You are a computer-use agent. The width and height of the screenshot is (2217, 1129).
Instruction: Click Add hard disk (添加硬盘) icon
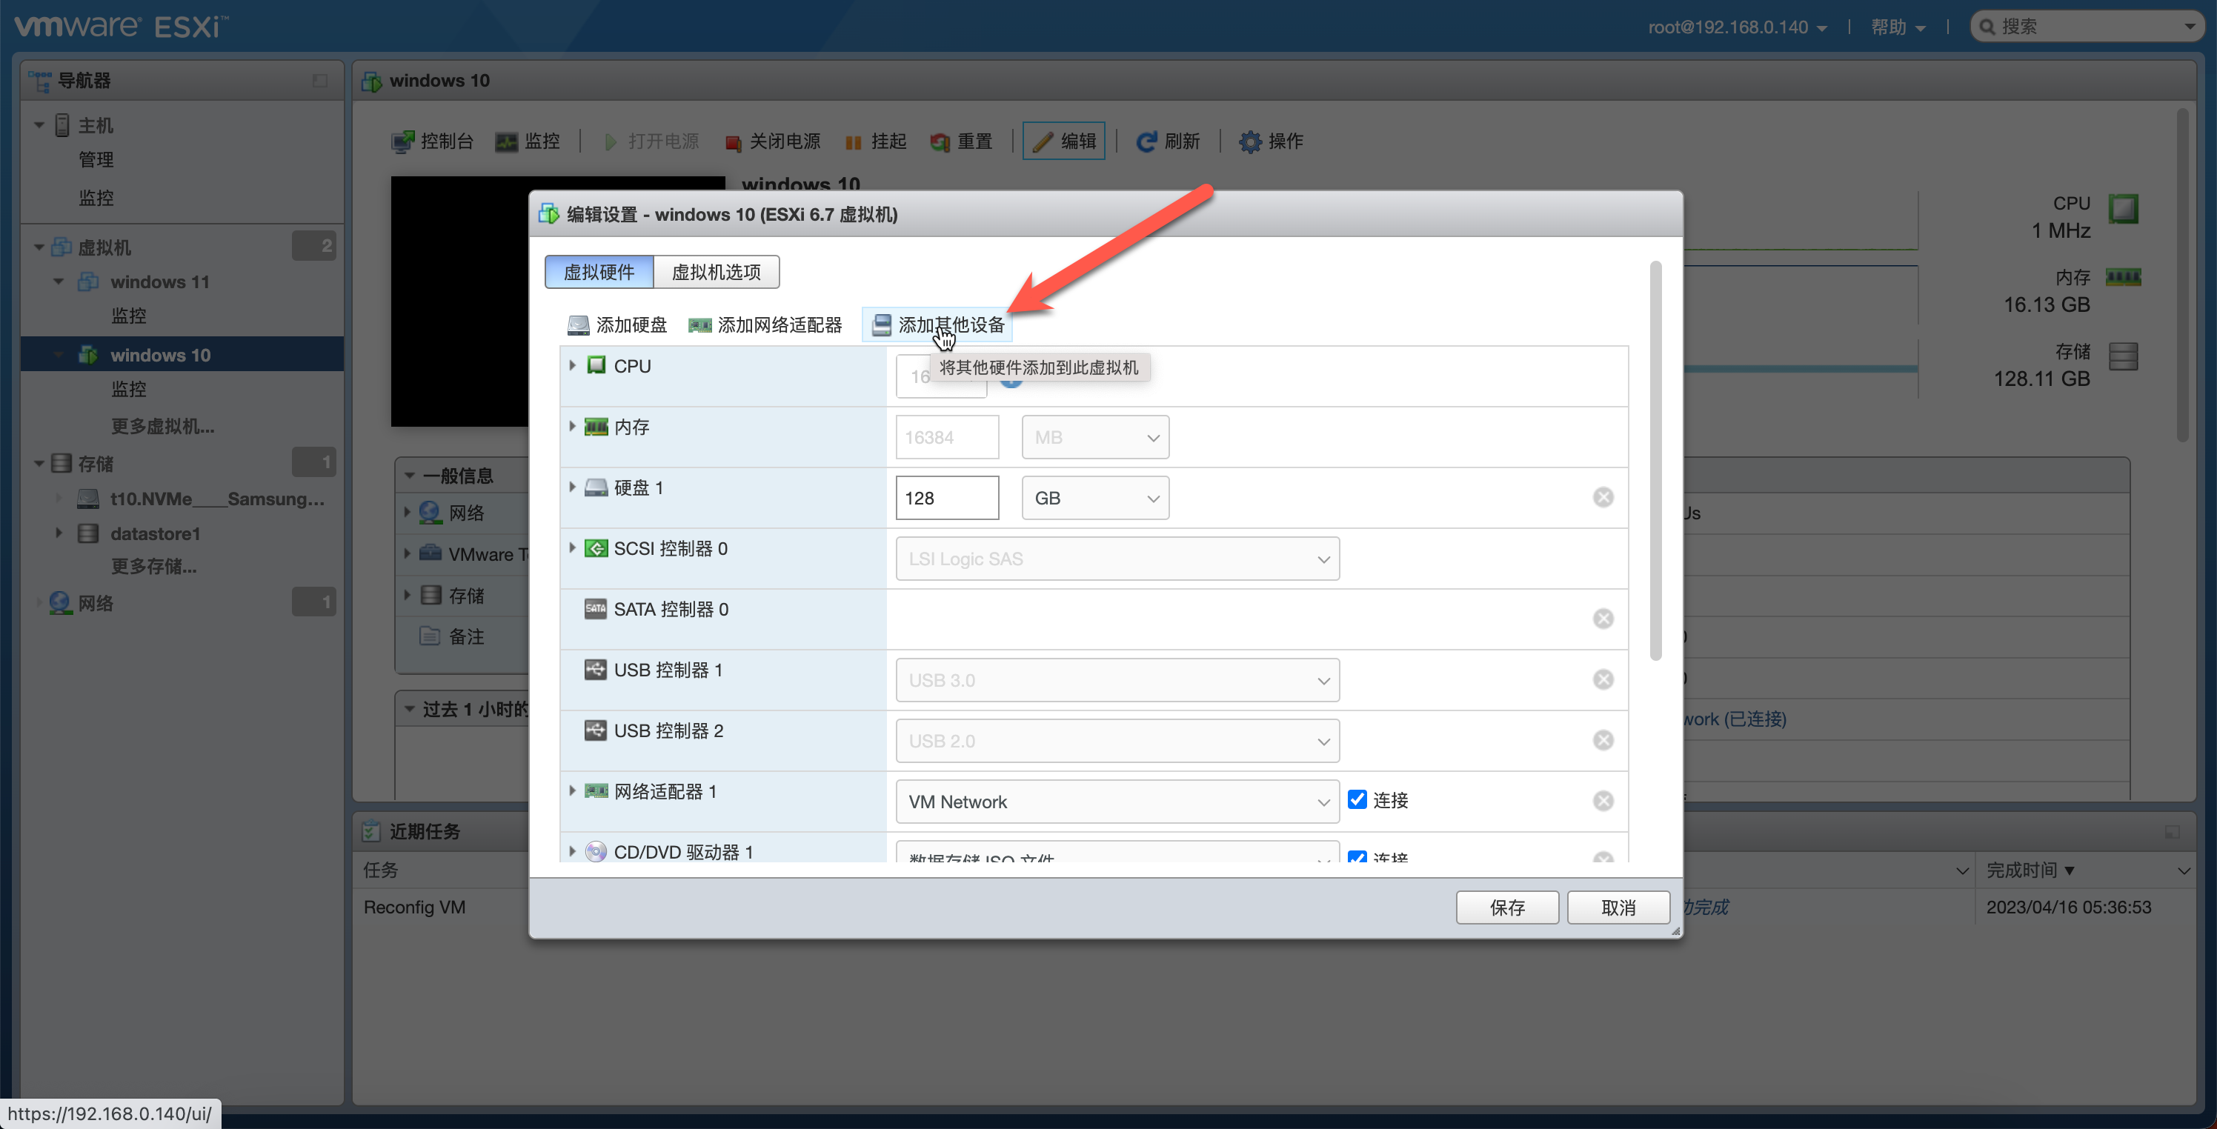point(577,325)
